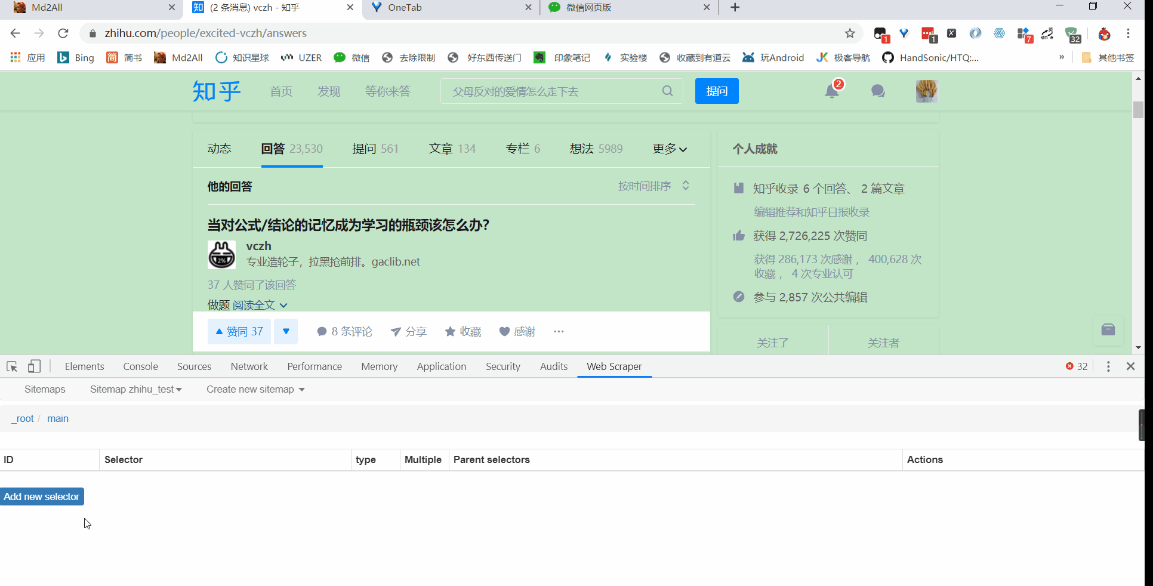This screenshot has width=1153, height=586.
Task: Open a new browser tab
Action: [735, 7]
